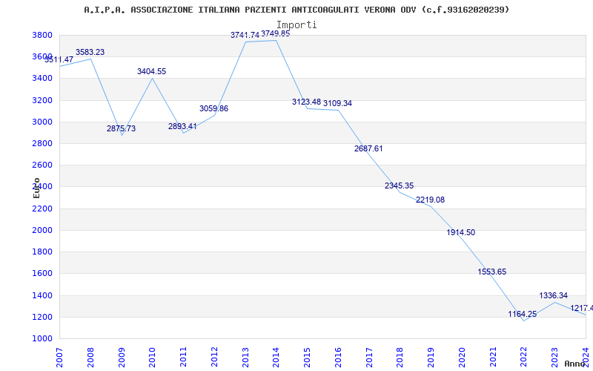Click the x-axis year 2018

click(x=400, y=357)
